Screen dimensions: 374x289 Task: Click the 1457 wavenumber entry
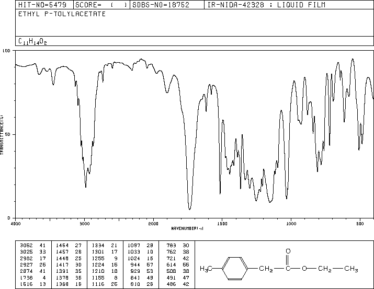point(62,251)
